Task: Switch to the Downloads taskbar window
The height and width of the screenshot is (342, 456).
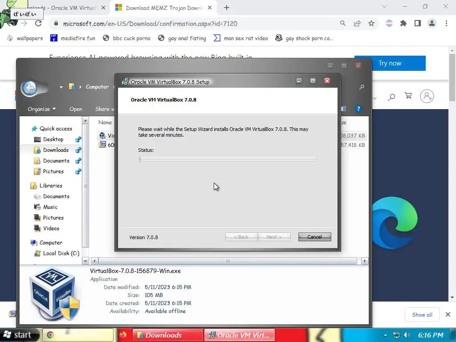Action: [168, 335]
